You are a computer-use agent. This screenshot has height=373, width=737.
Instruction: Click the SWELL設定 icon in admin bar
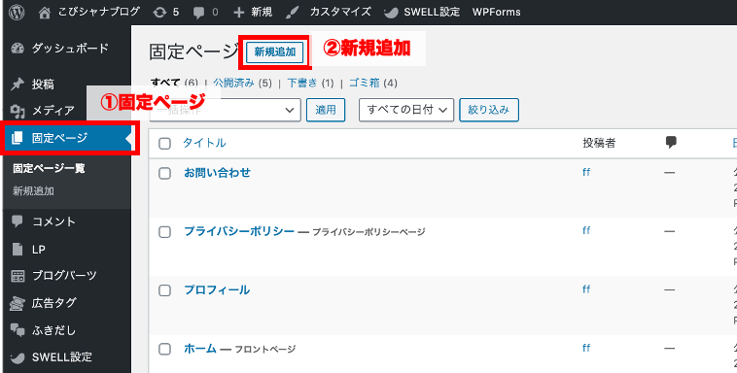[391, 13]
